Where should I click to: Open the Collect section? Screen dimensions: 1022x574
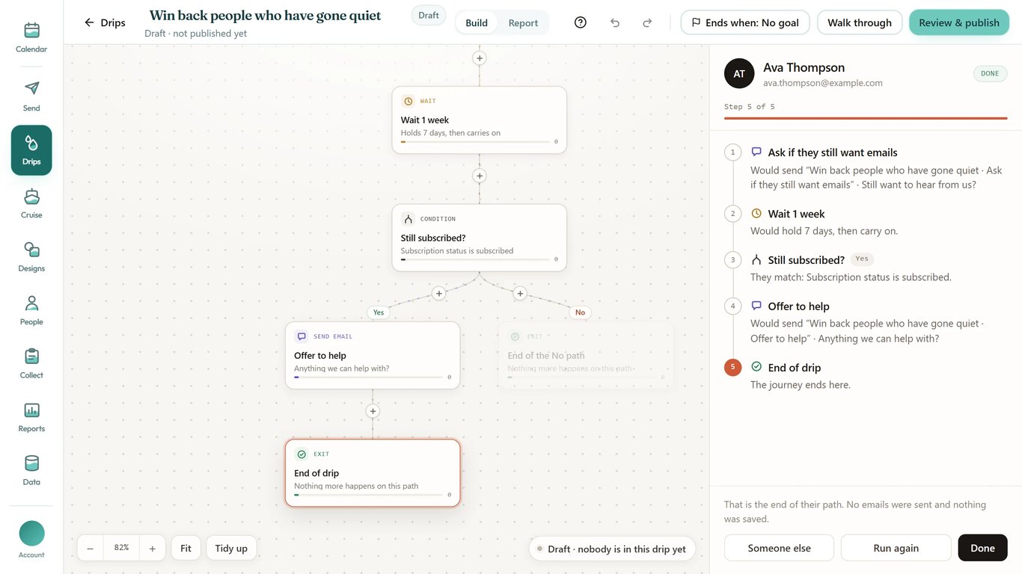(x=31, y=364)
